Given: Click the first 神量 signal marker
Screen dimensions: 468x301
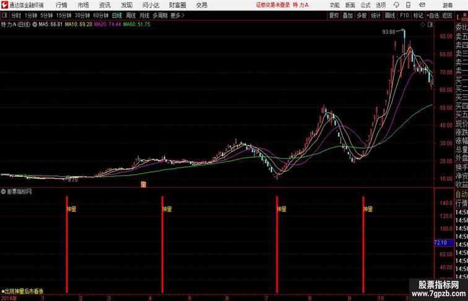Looking at the screenshot, I should (72, 209).
